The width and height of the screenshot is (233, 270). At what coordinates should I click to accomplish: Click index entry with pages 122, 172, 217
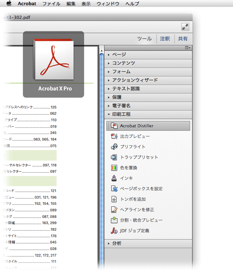(29, 255)
